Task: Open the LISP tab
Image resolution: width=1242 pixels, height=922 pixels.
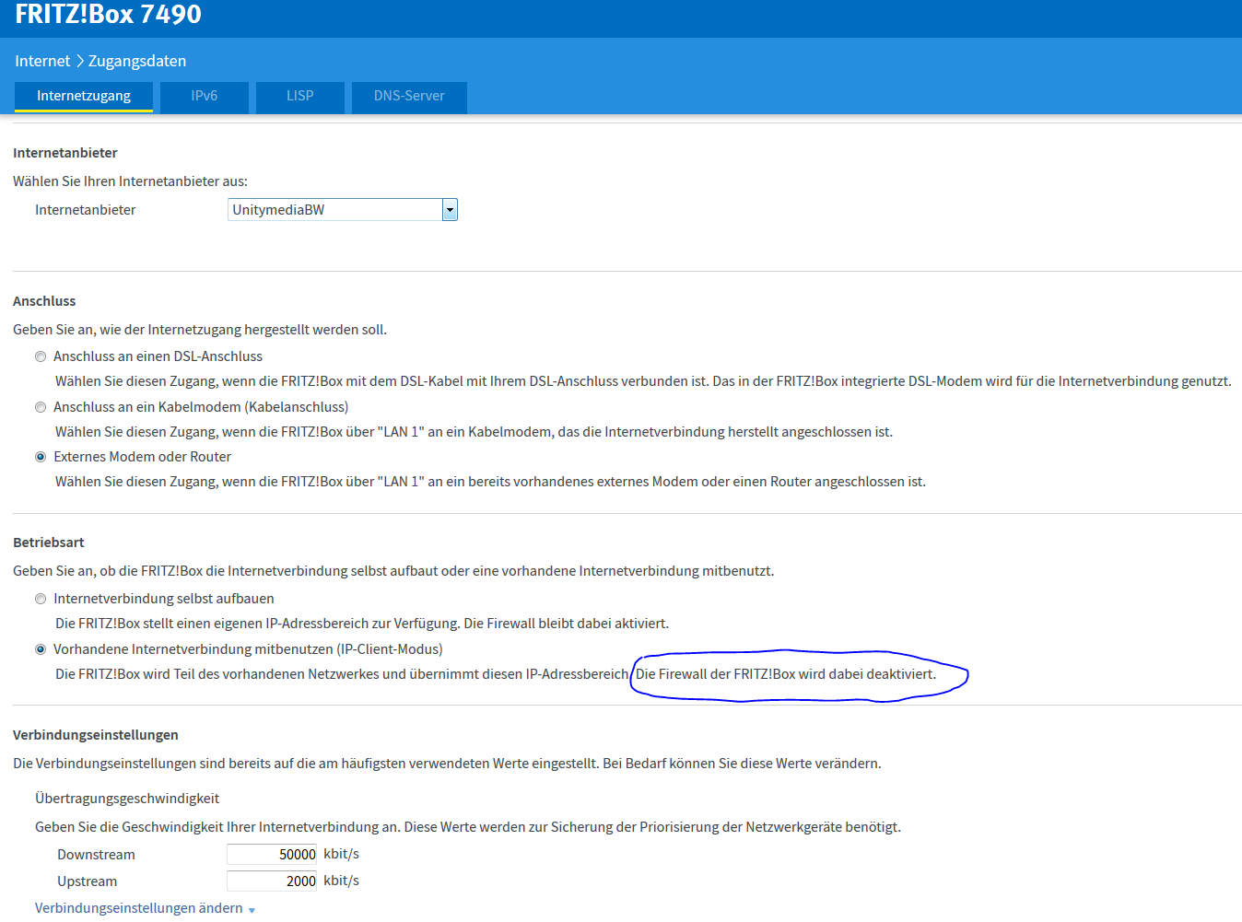Action: coord(300,97)
